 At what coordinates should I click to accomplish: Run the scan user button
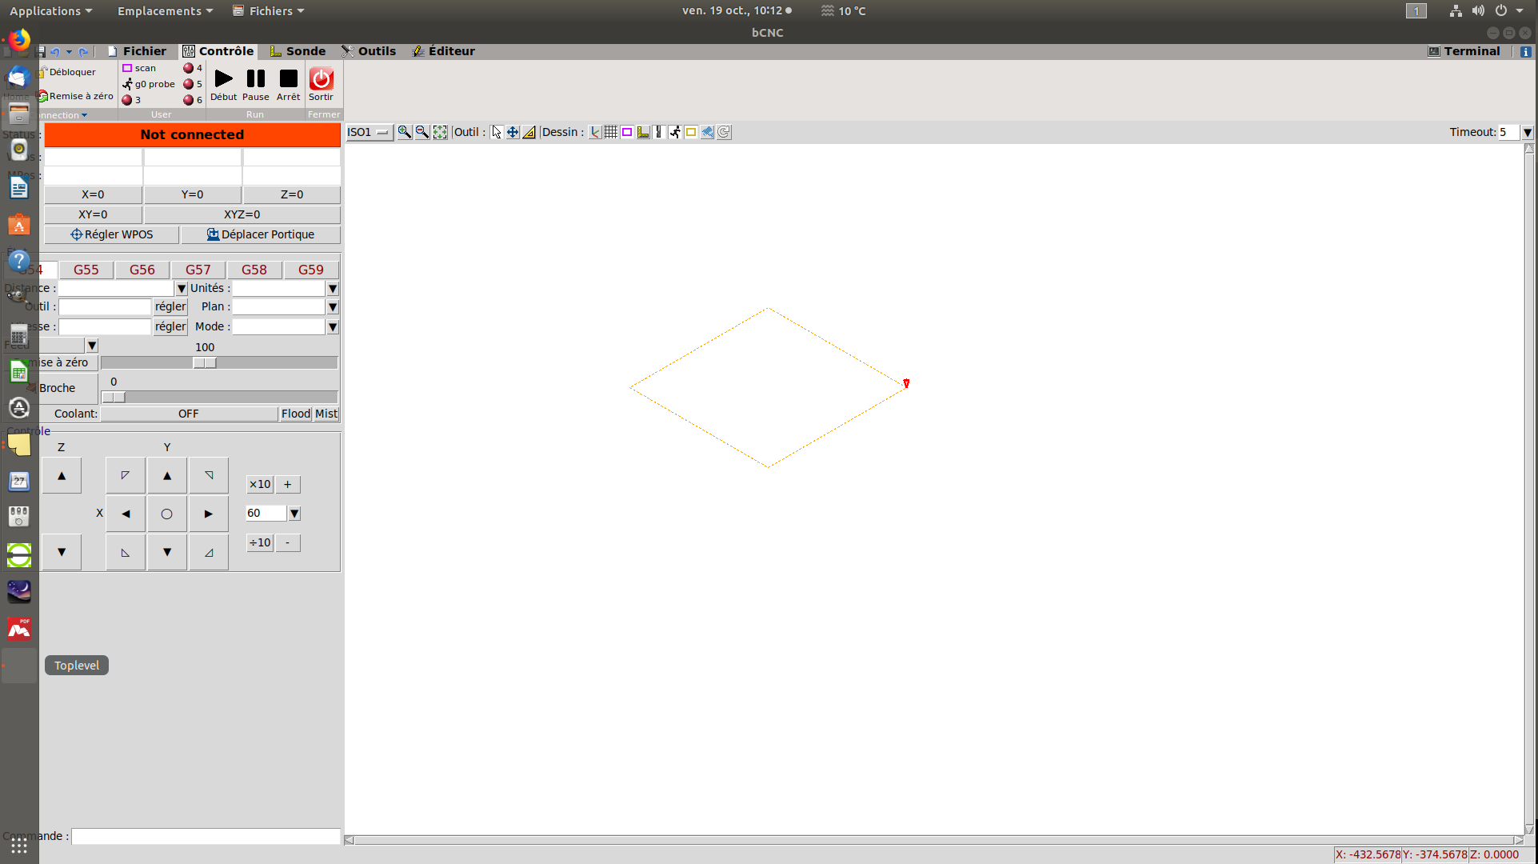click(139, 68)
